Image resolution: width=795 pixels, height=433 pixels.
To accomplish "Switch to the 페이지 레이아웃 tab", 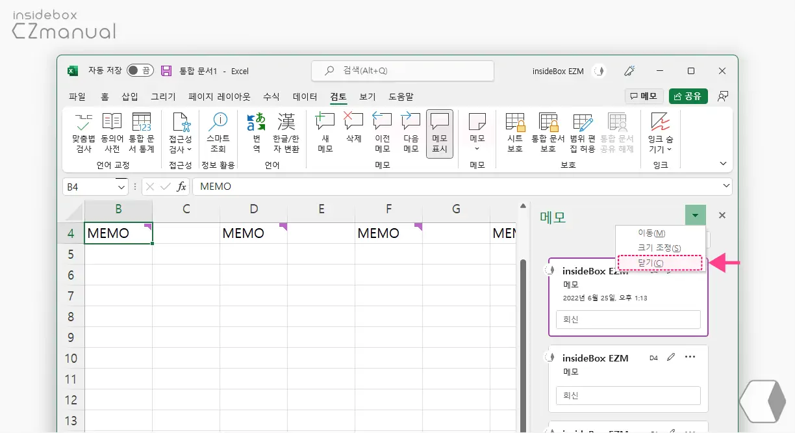I will pyautogui.click(x=220, y=96).
